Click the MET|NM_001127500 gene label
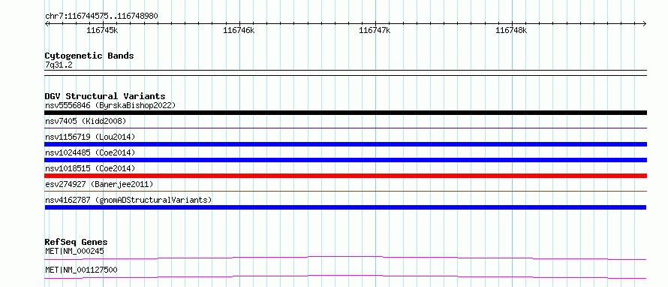The height and width of the screenshot is (287, 668). point(81,270)
